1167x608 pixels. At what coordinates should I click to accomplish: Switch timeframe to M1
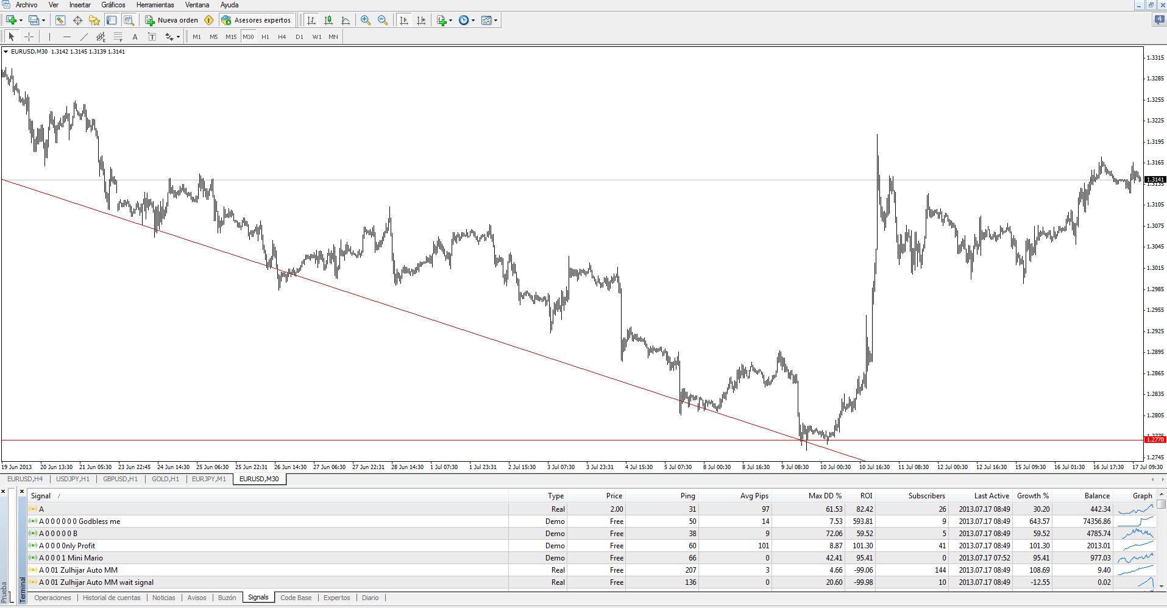coord(197,37)
